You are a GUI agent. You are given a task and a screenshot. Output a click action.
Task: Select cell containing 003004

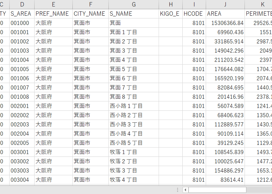[x=22, y=180]
